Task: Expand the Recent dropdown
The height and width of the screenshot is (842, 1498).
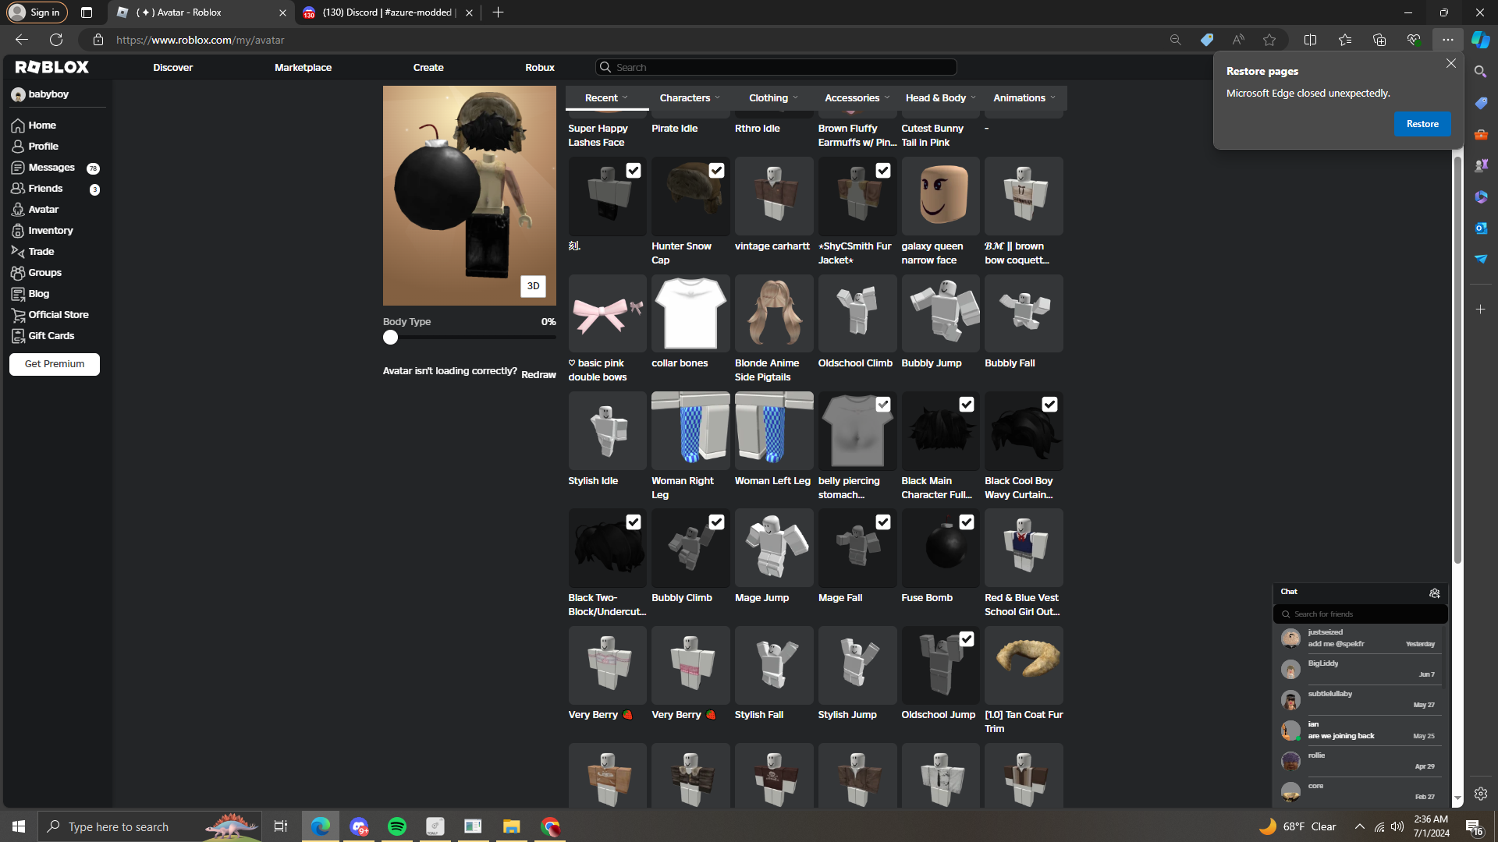Action: (x=607, y=98)
